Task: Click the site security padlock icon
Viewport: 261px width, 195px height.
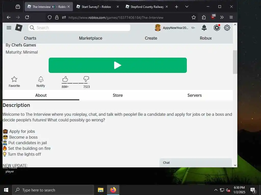Action: 57,18
